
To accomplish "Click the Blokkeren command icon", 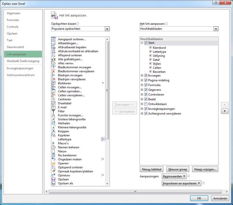I will coord(53,83).
